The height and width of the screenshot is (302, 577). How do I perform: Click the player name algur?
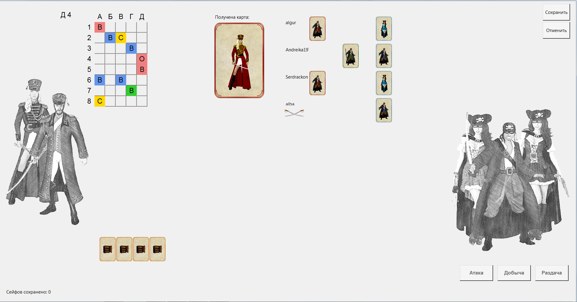click(291, 23)
